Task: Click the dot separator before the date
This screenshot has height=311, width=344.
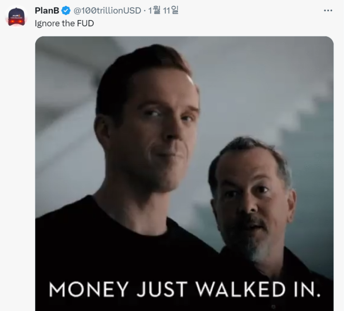Action: click(x=145, y=11)
